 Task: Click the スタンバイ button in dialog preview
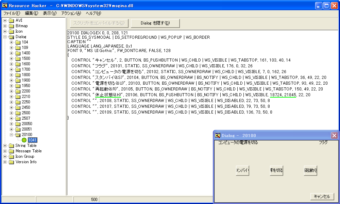tap(242, 170)
